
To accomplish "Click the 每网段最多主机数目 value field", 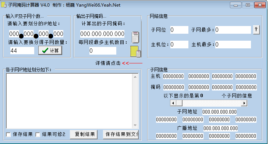I will point(103,51).
